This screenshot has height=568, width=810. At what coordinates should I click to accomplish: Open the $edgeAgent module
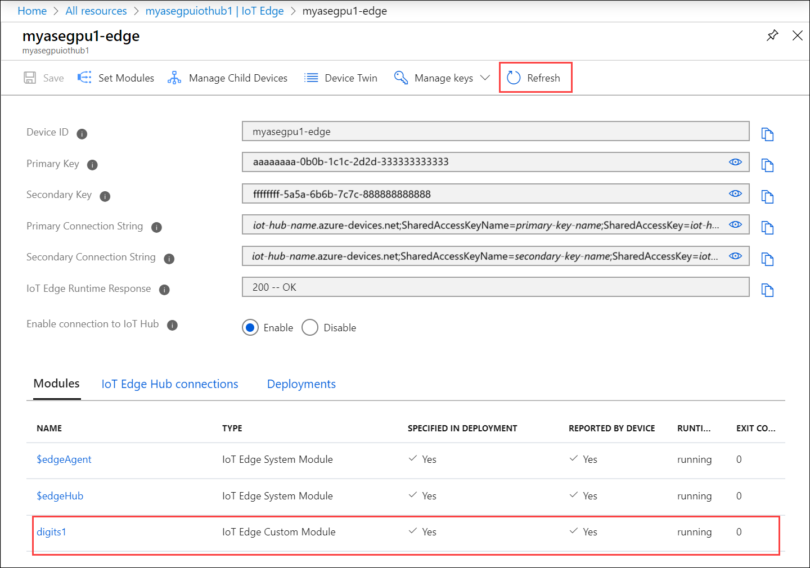(64, 459)
